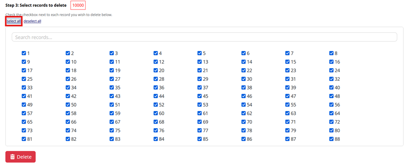This screenshot has height=165, width=406.
Task: Uncheck the box for record 84
Action: click(x=156, y=139)
